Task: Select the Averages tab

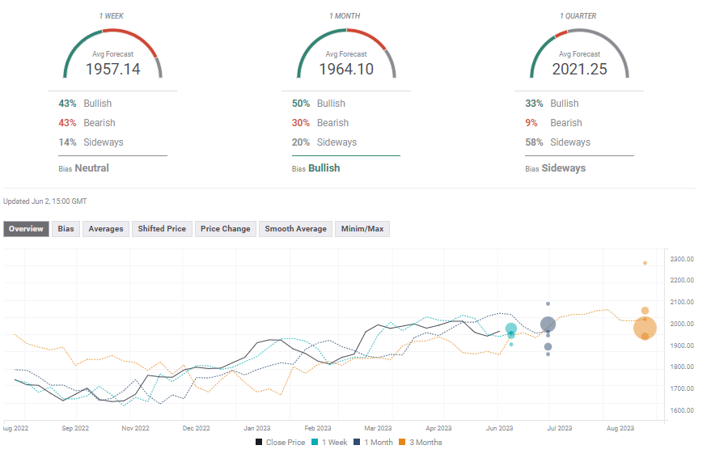Action: [106, 229]
